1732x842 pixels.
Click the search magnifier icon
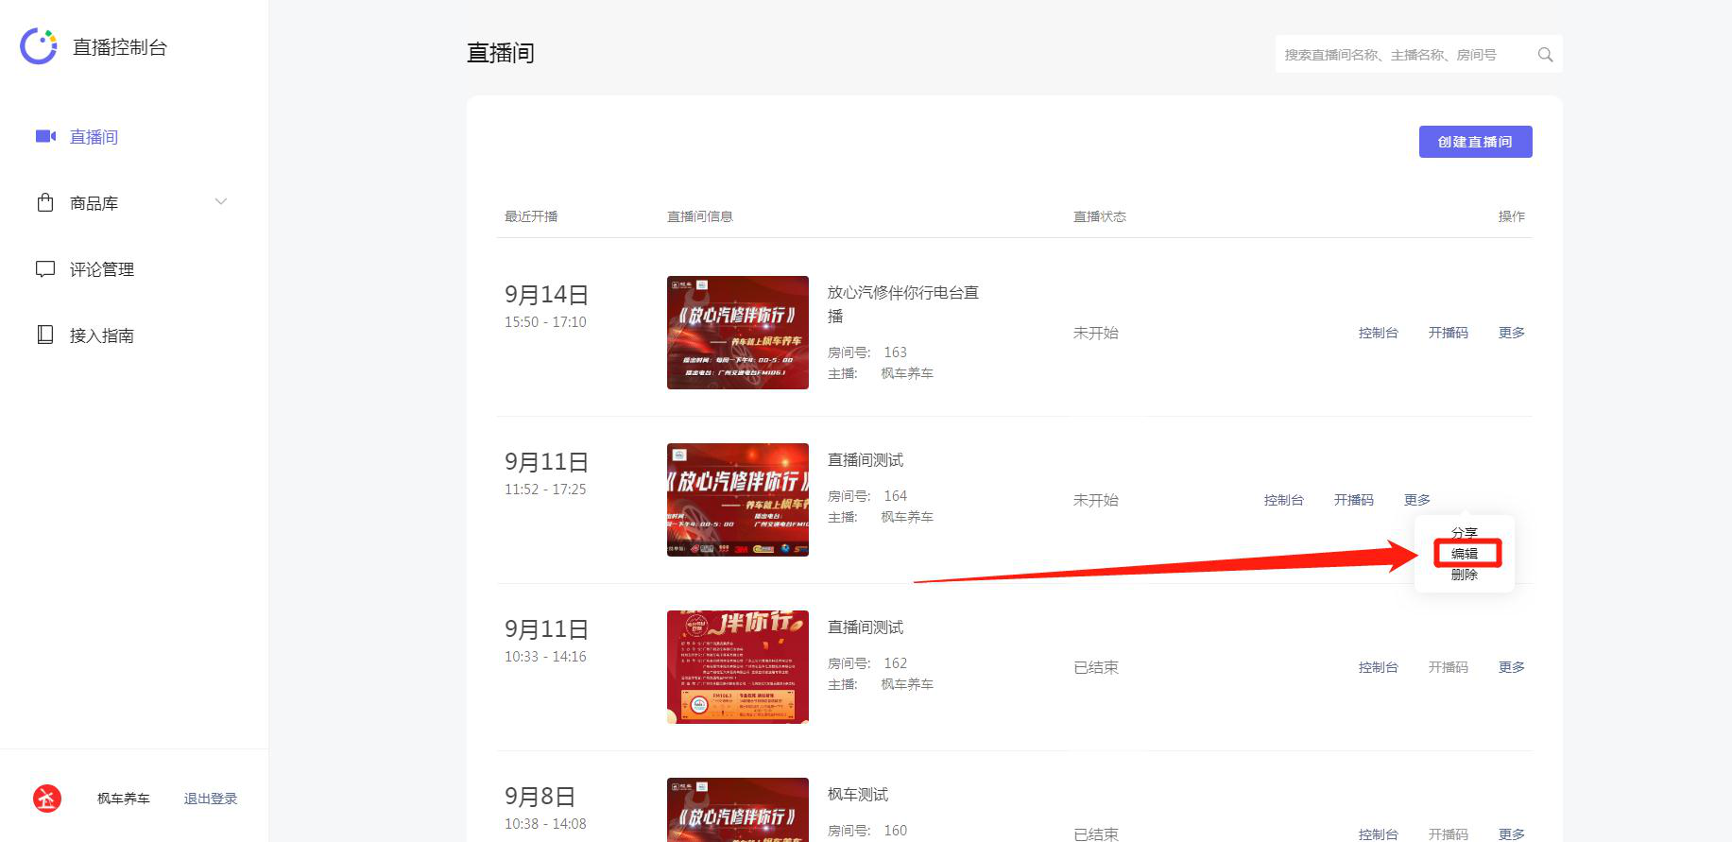[x=1545, y=55]
